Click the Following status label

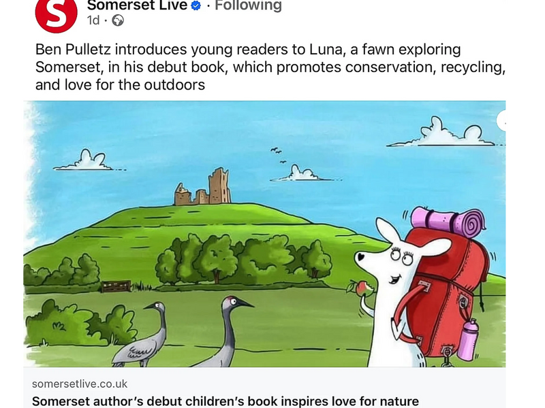tap(248, 5)
